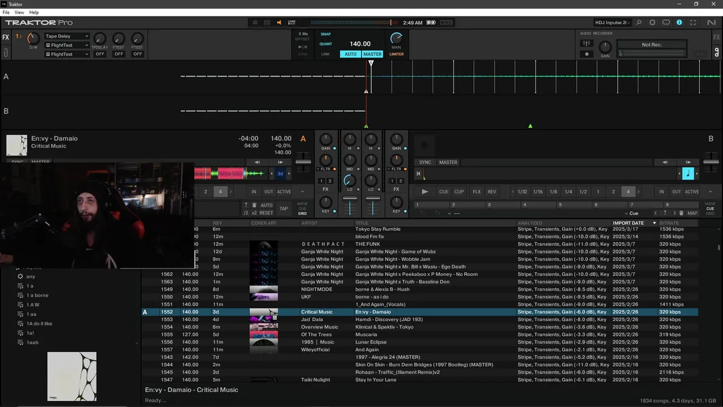Screen dimensions: 723x407
Task: Collapse deck A advanced panel chevron
Action: 302,192
